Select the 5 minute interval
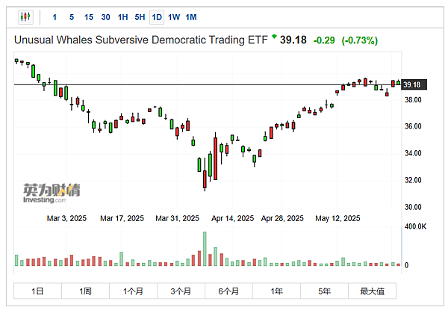The image size is (448, 313). pyautogui.click(x=72, y=17)
